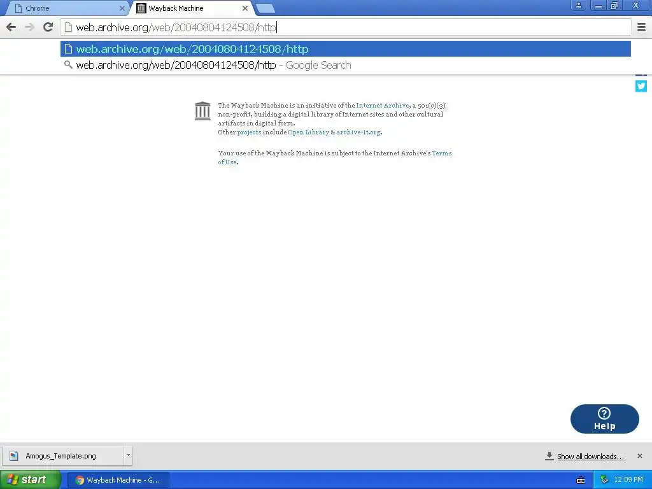Open the user profile icon in the title bar
The height and width of the screenshot is (489, 652).
pyautogui.click(x=578, y=5)
